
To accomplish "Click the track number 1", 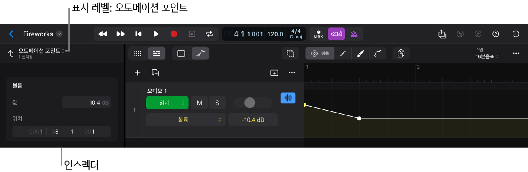I will click(134, 110).
